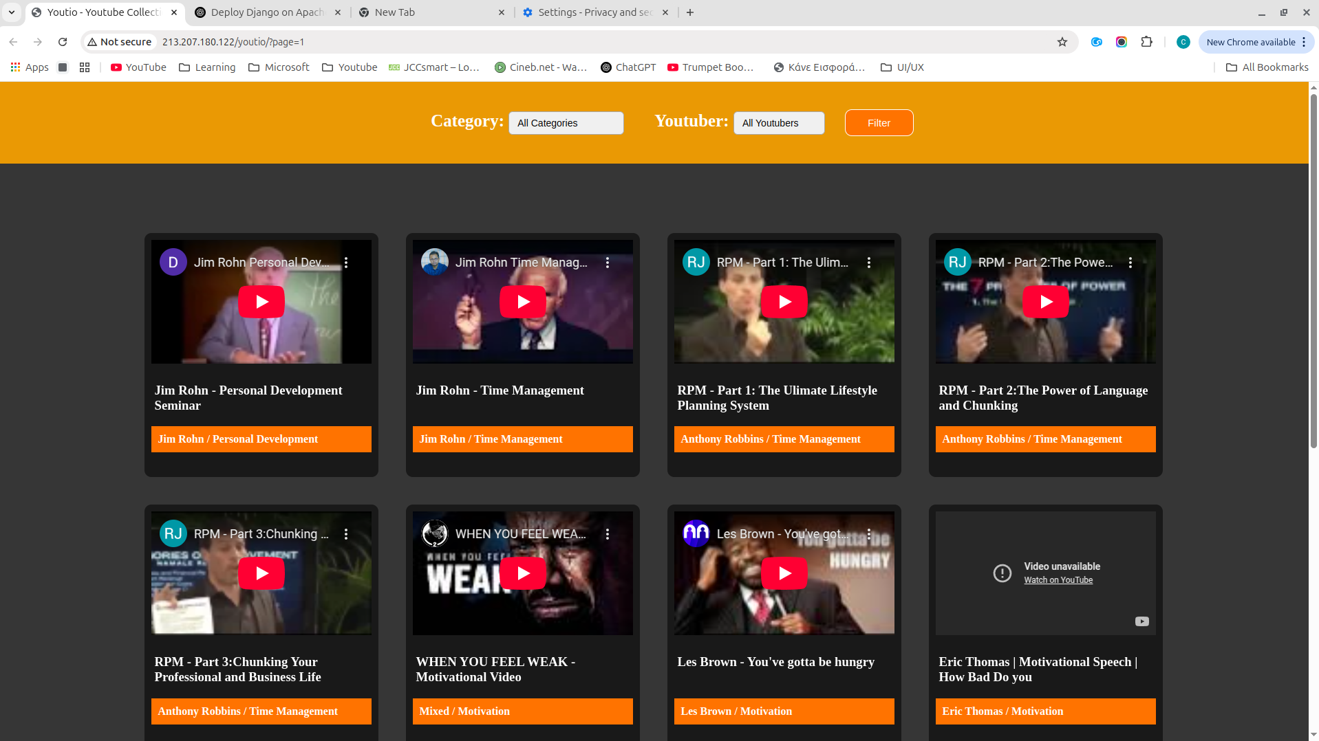1319x741 pixels.
Task: Play the RPM Part 3 Chunking video
Action: 261,573
